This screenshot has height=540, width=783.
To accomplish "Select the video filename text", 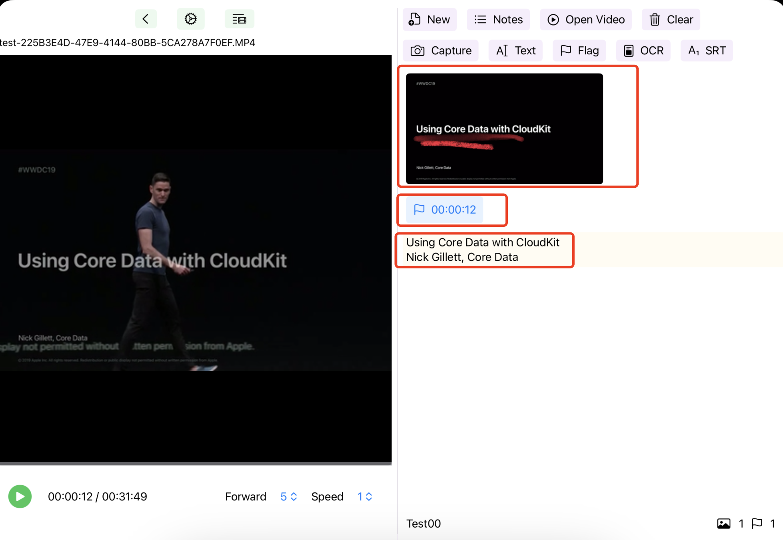I will [x=128, y=42].
